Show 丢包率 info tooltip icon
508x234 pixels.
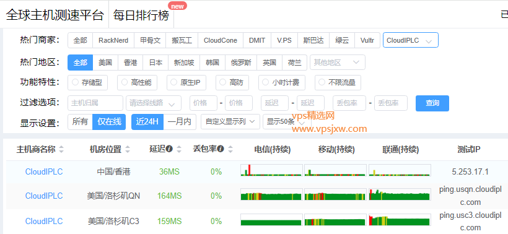[221, 149]
